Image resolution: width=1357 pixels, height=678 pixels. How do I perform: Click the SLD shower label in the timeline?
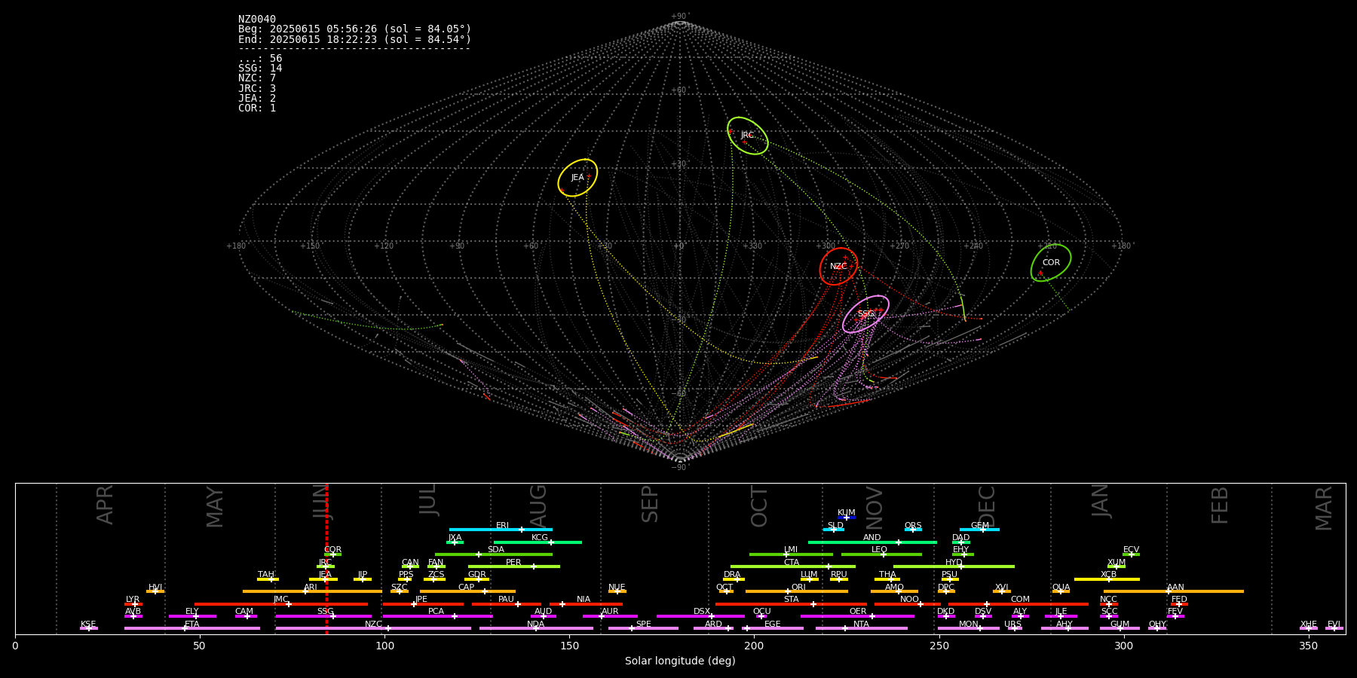coord(835,526)
